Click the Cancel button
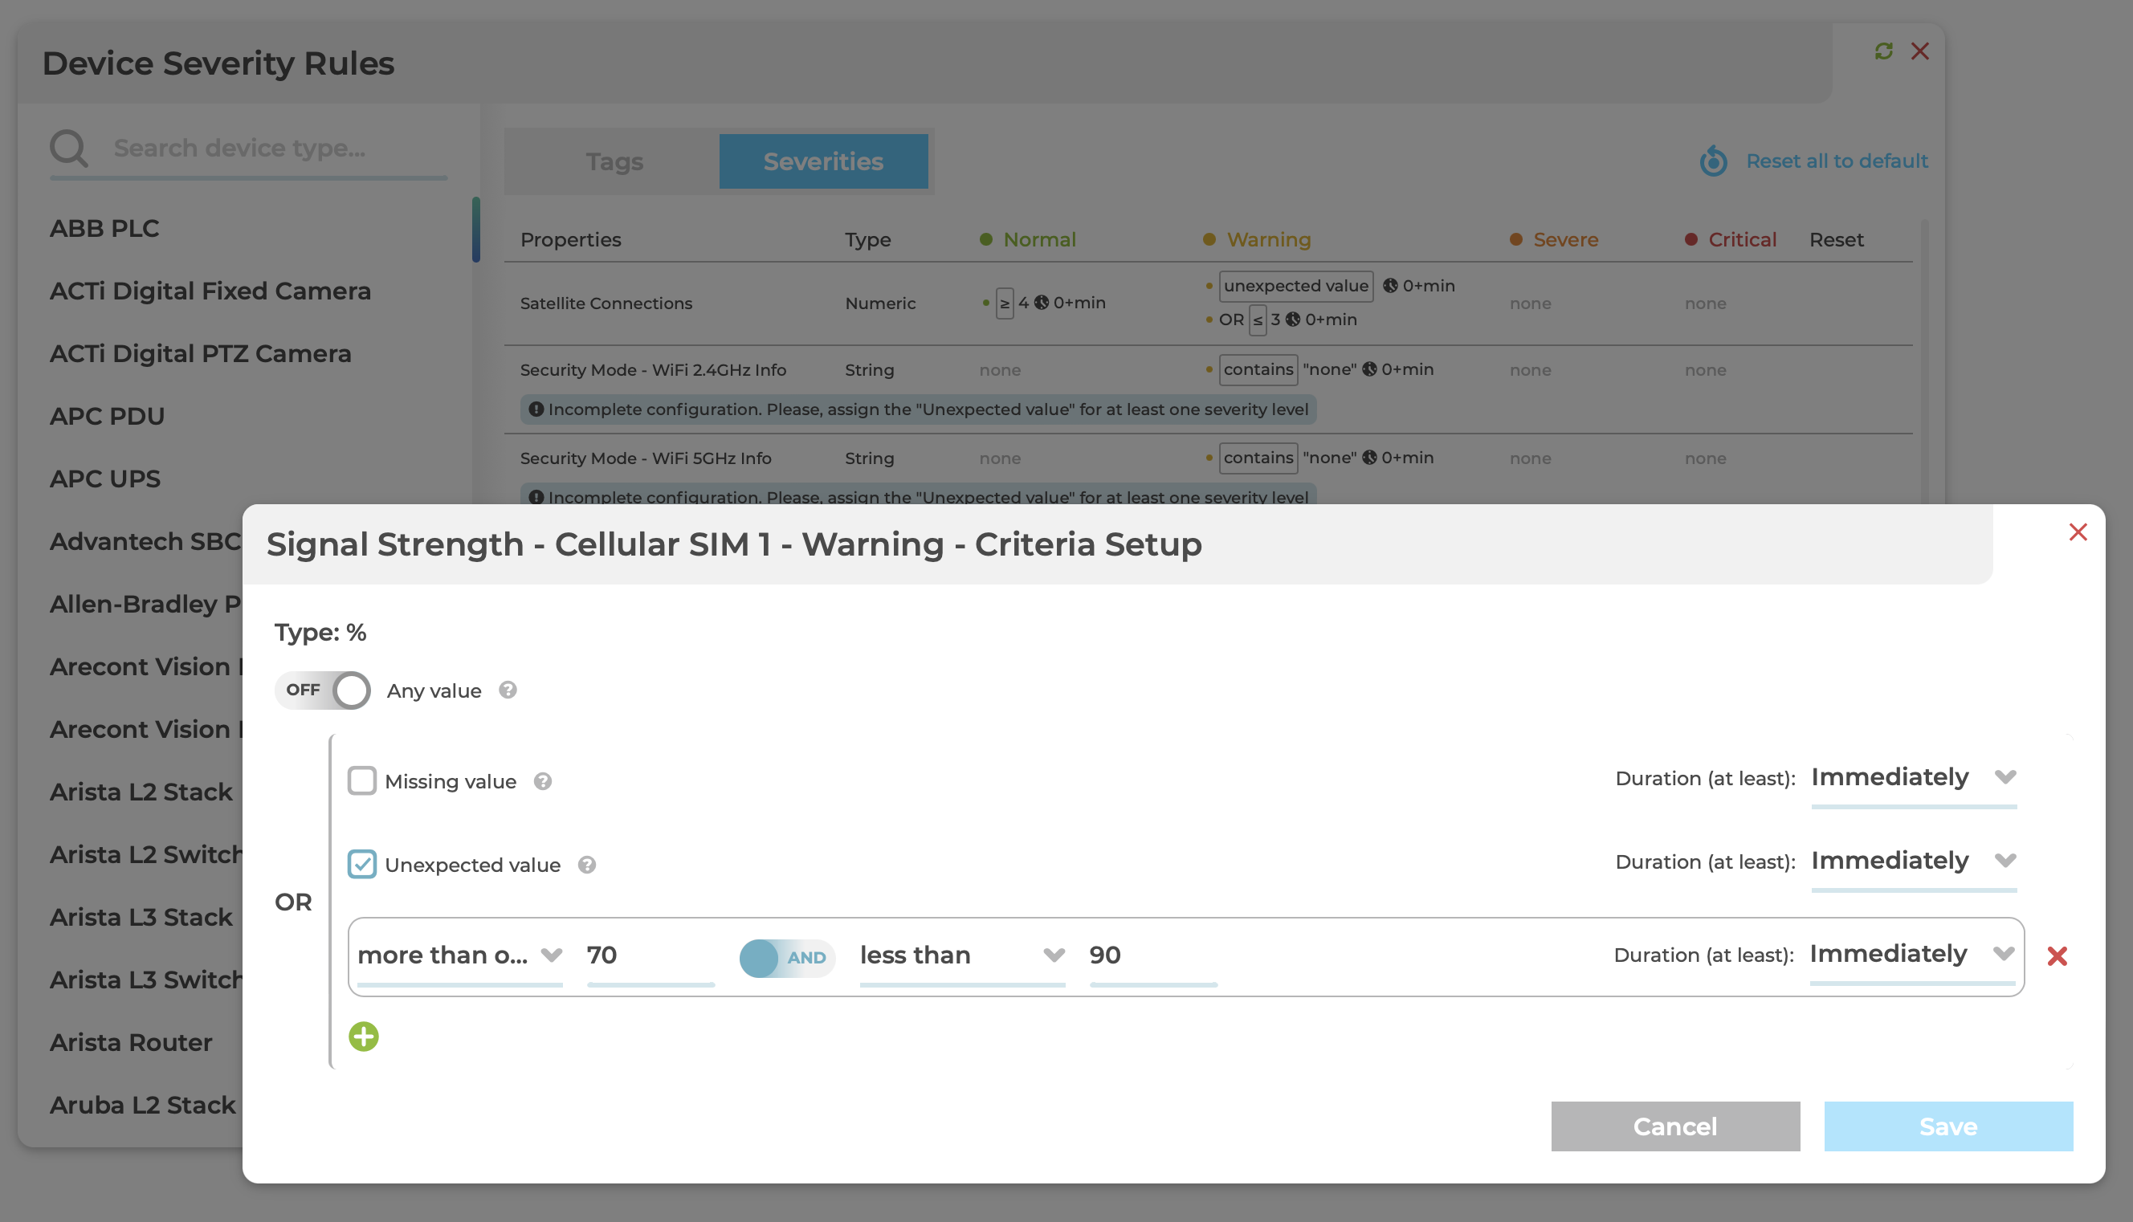This screenshot has height=1222, width=2133. (1674, 1126)
